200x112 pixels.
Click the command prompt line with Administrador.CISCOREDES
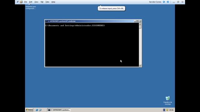(75, 26)
